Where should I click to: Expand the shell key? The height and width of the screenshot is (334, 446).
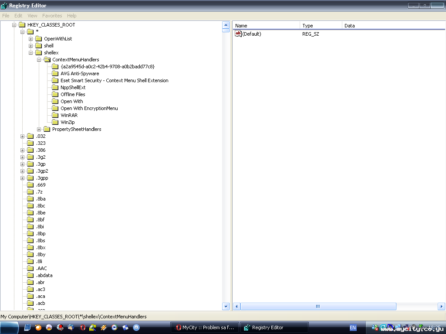point(31,46)
